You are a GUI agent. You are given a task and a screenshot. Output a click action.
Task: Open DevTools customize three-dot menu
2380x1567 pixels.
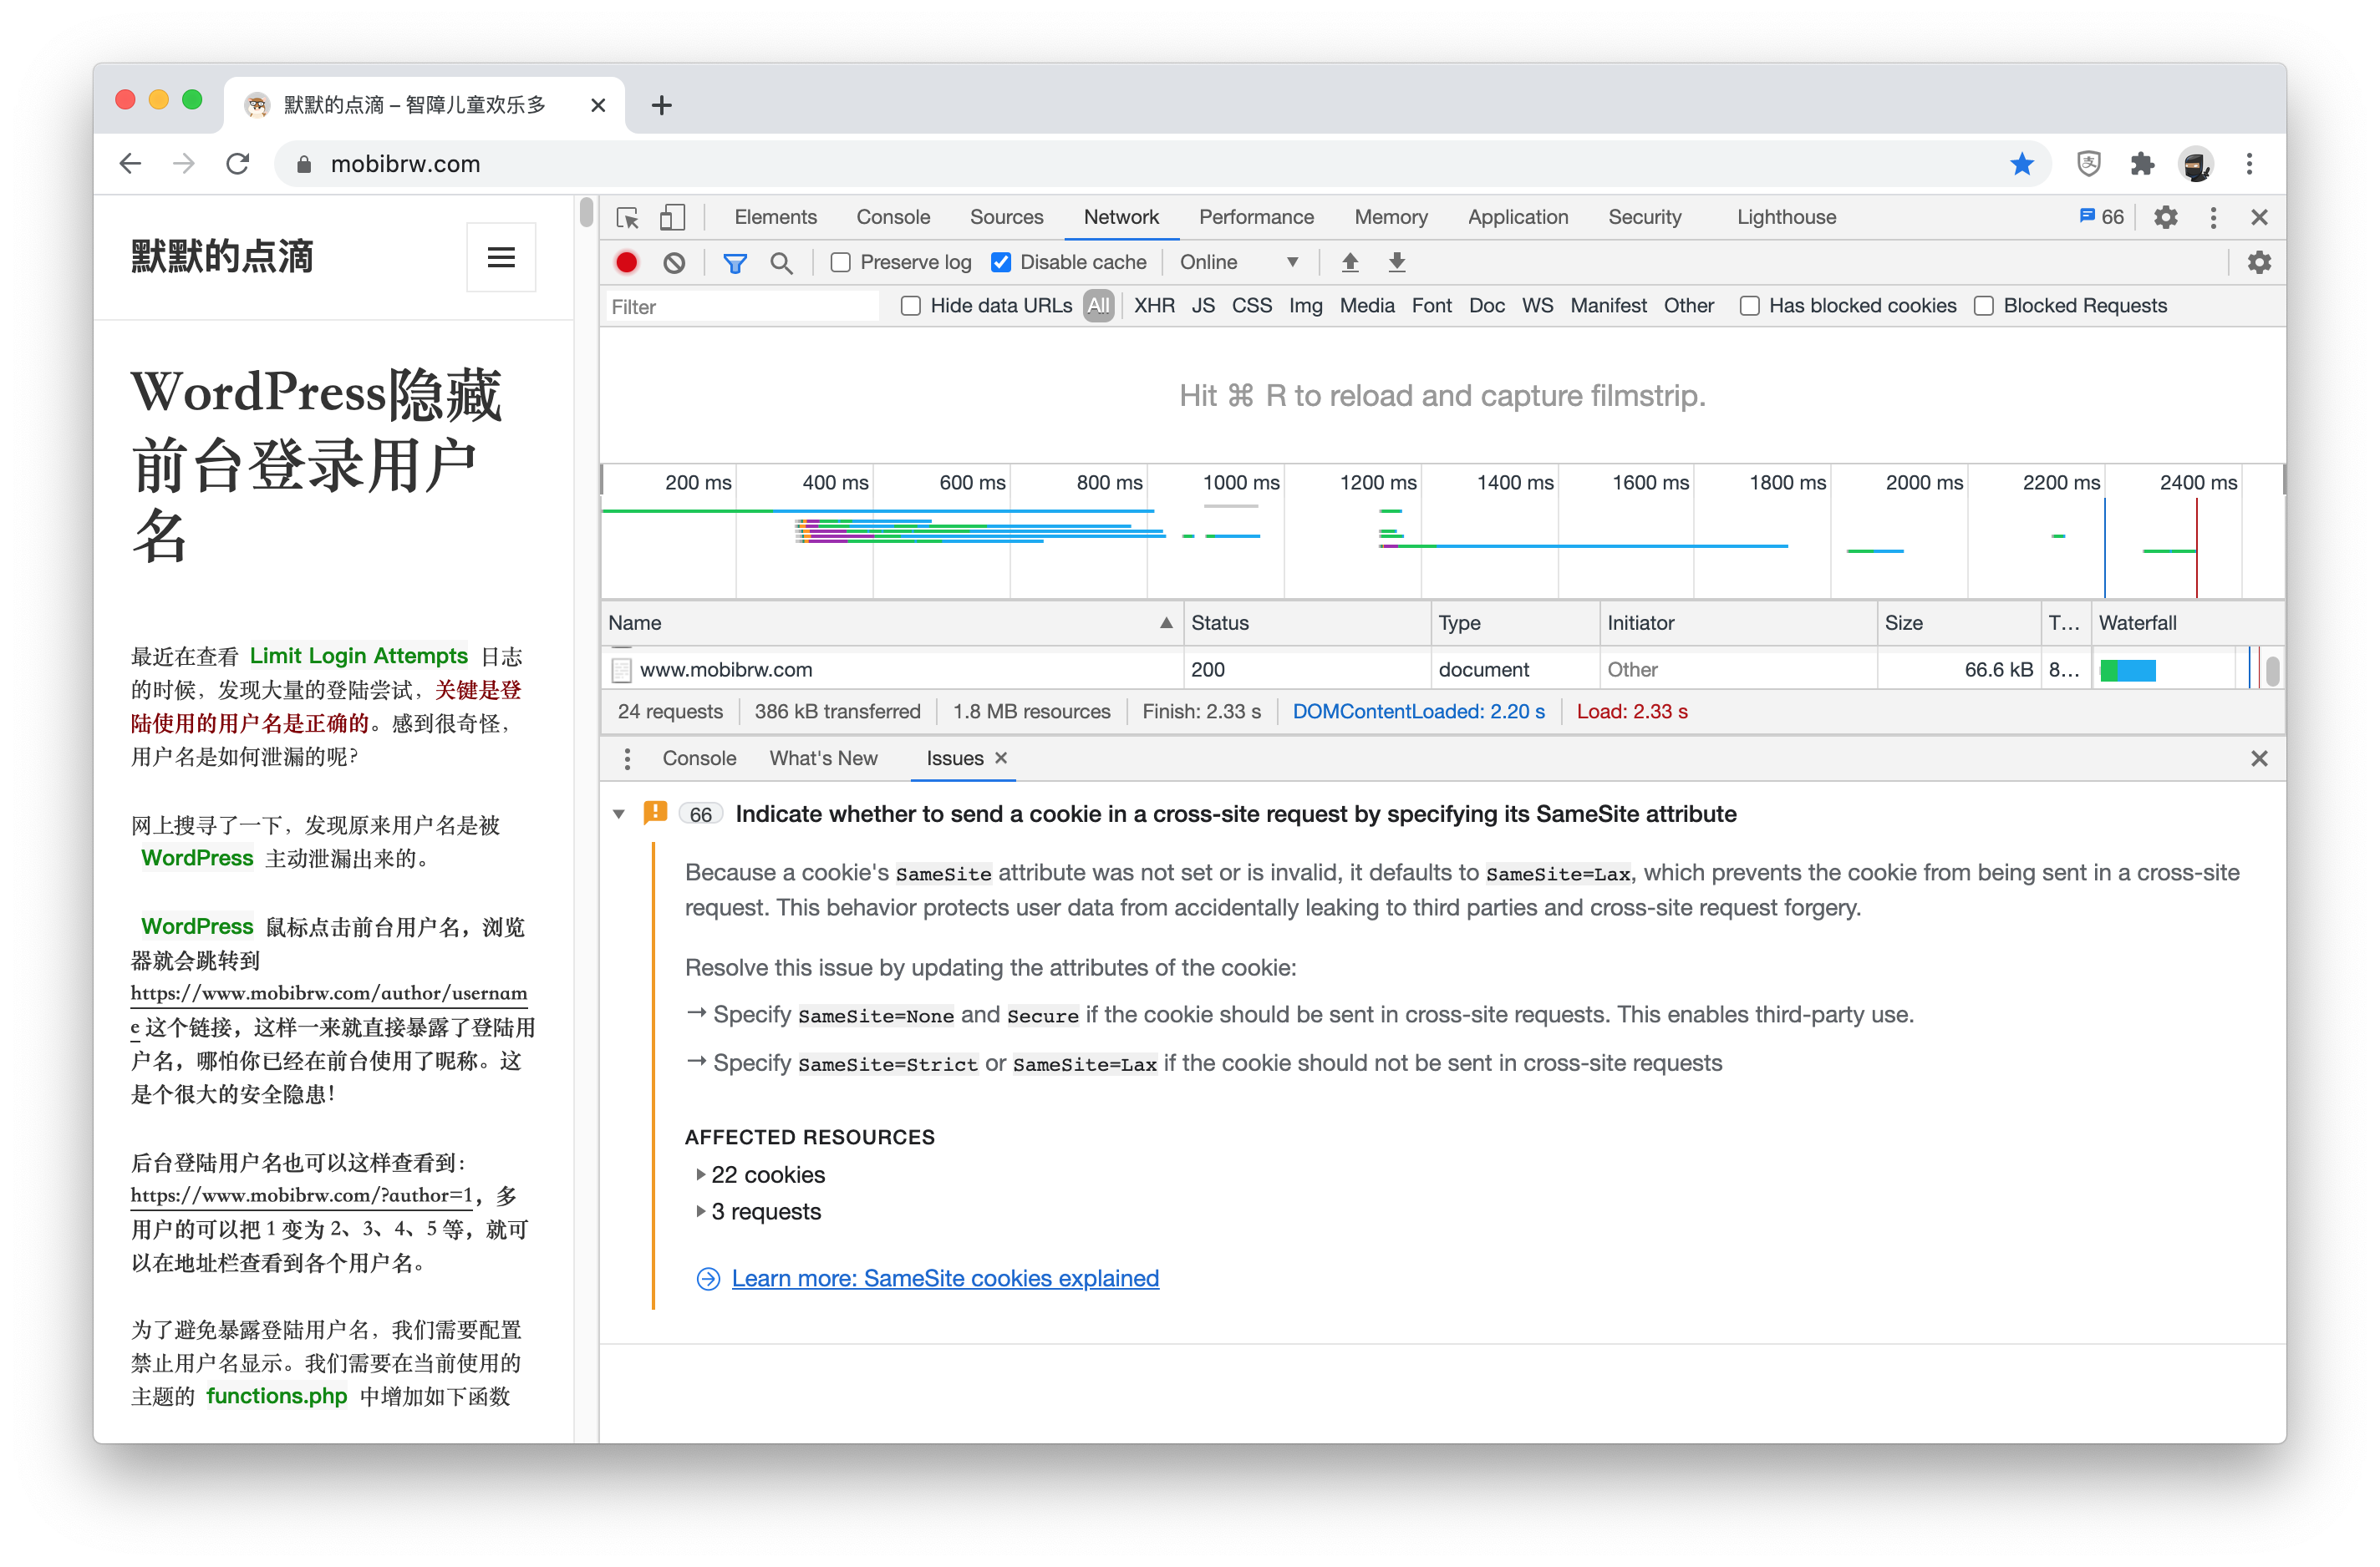(2213, 217)
